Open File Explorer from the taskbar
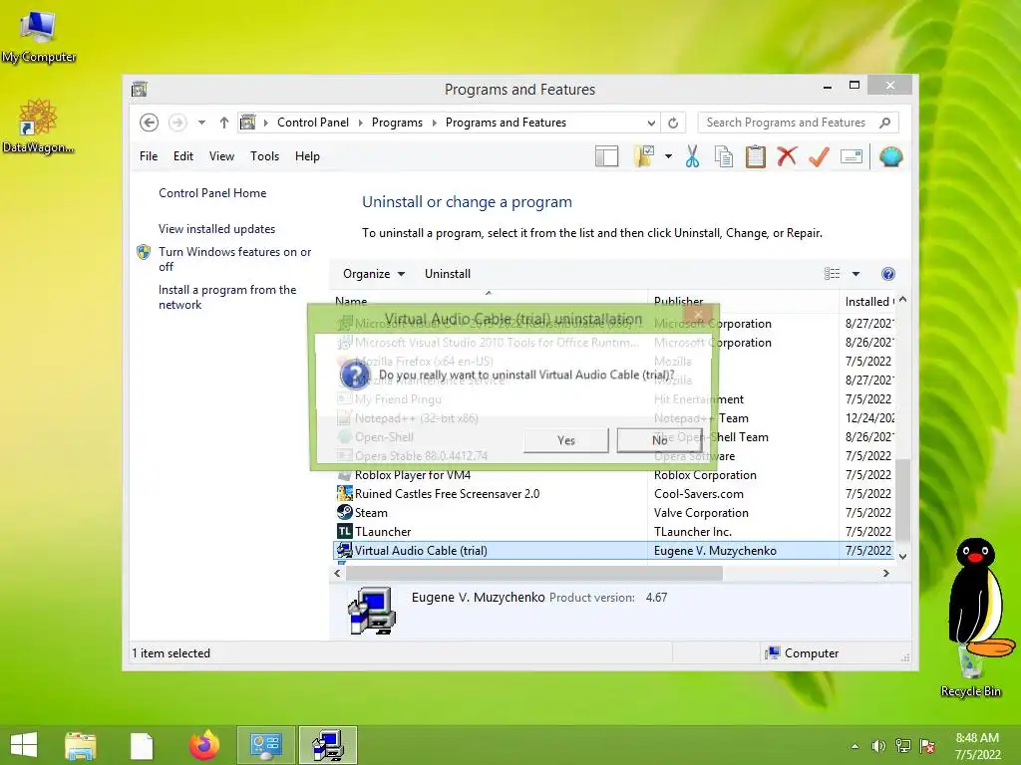1021x765 pixels. (x=81, y=745)
